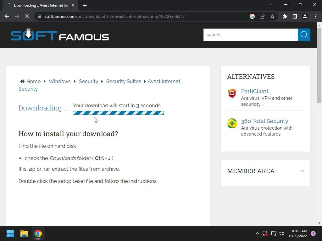
Task: Click the lock site info icon
Action: click(40, 16)
